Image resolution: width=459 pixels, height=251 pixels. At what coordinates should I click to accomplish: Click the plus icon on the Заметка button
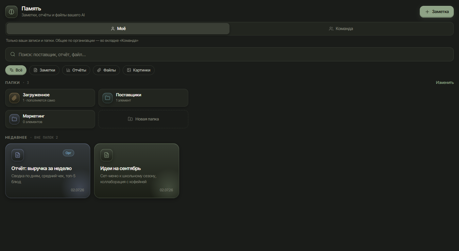click(x=427, y=12)
